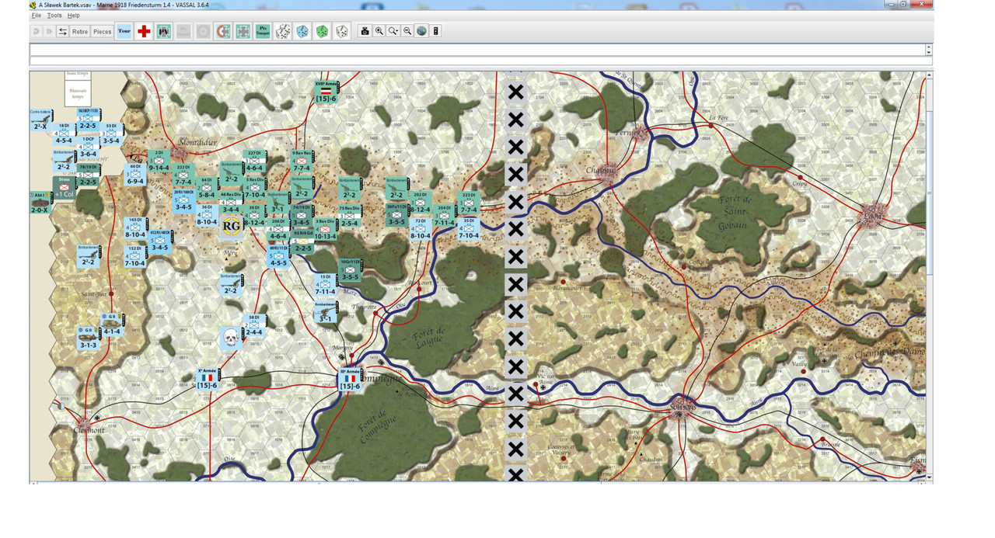Select the IIIe Armée French HQ counter

351,379
